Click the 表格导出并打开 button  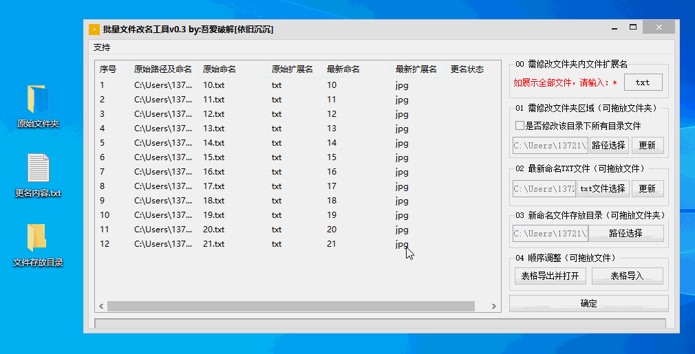550,276
